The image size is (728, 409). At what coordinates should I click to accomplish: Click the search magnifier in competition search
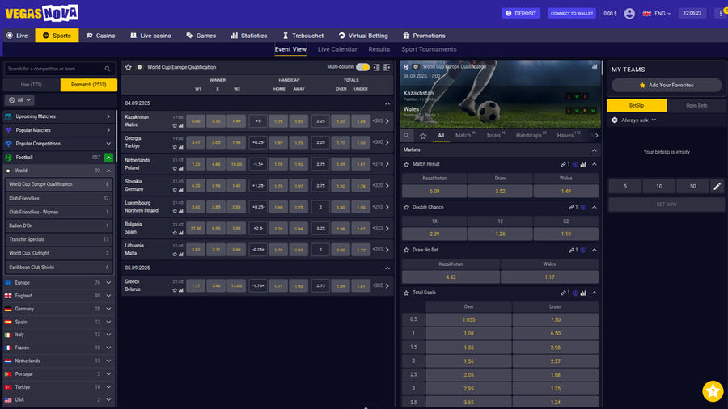click(108, 69)
